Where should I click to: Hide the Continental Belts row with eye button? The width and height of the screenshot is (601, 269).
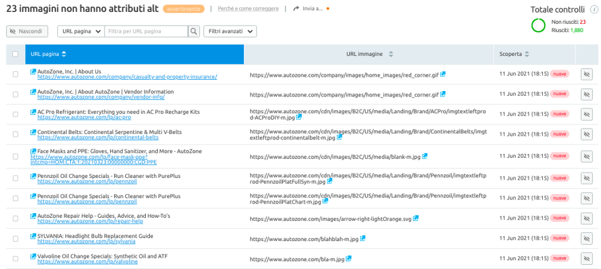click(587, 134)
